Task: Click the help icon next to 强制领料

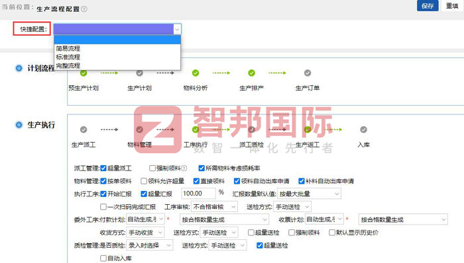Action: pos(184,169)
